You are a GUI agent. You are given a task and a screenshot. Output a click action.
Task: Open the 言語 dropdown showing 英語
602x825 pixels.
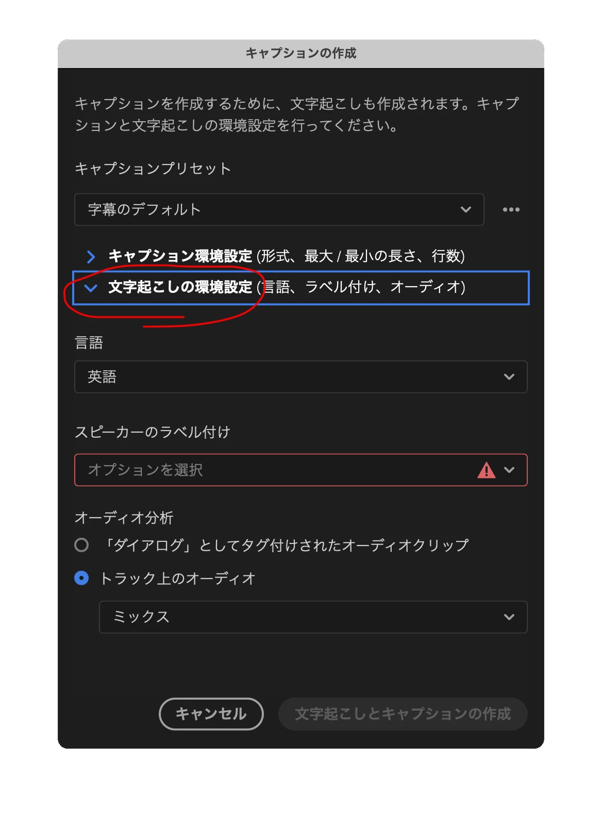[301, 377]
